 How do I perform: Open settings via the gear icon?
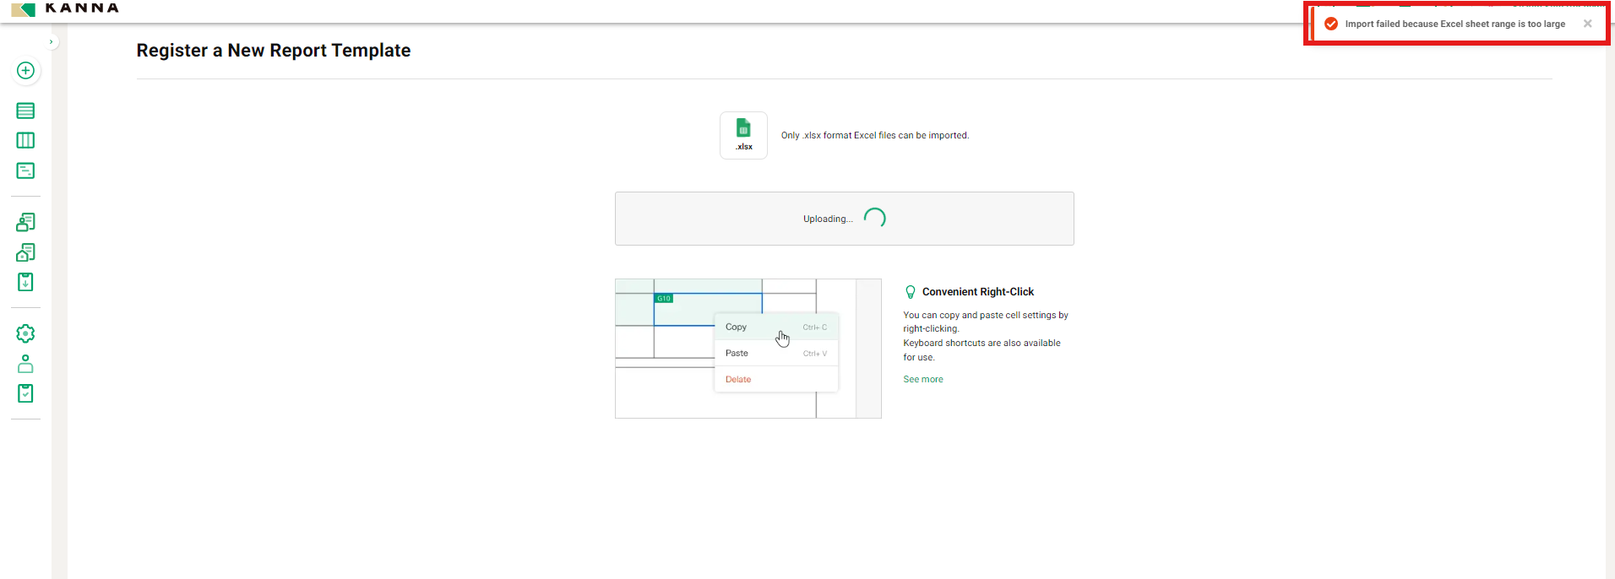(25, 333)
